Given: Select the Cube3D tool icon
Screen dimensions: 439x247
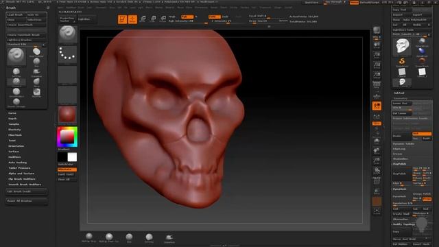Looking at the screenshot, I should (402, 72).
